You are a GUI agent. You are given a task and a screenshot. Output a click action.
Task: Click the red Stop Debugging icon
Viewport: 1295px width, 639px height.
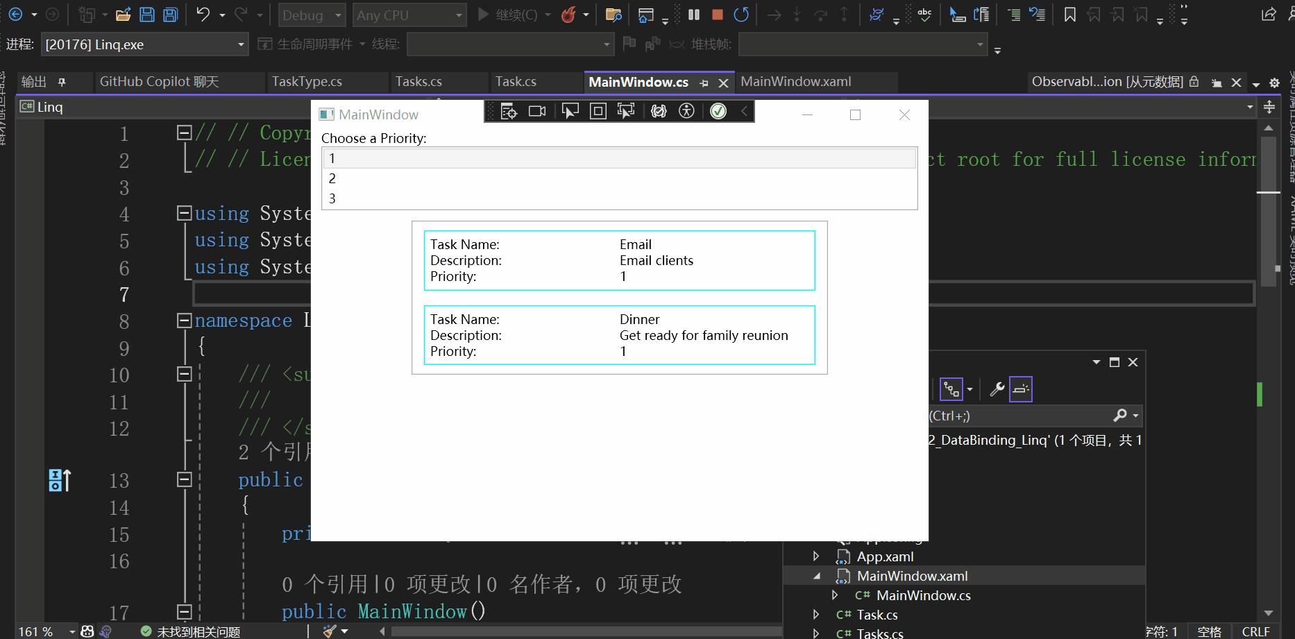(x=717, y=14)
